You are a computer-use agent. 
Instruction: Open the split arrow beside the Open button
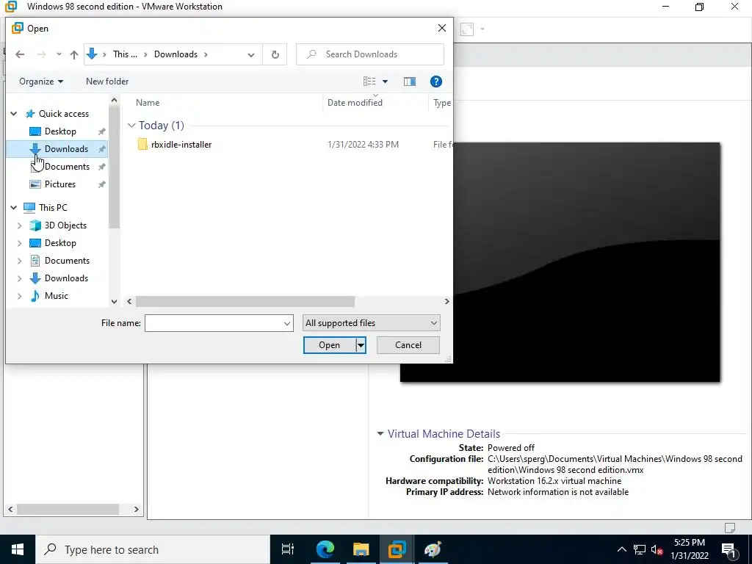tap(361, 345)
